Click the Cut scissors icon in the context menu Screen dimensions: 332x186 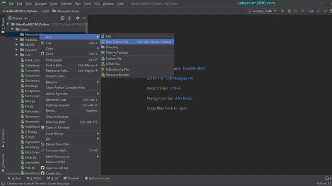[x=43, y=43]
